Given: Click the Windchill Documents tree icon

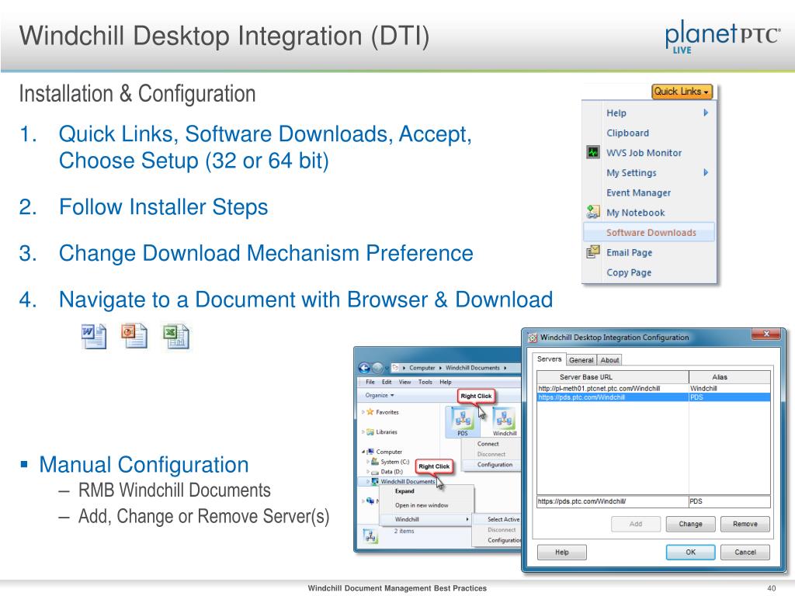Looking at the screenshot, I should 375,481.
